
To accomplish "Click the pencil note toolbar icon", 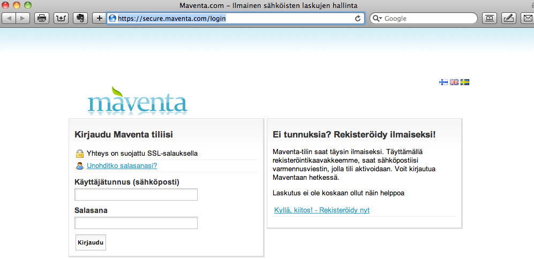I will point(508,18).
